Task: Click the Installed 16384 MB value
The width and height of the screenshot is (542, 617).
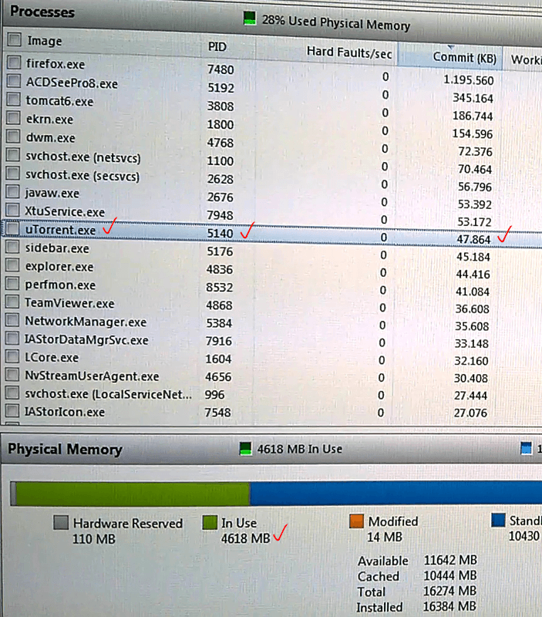Action: pos(449,606)
